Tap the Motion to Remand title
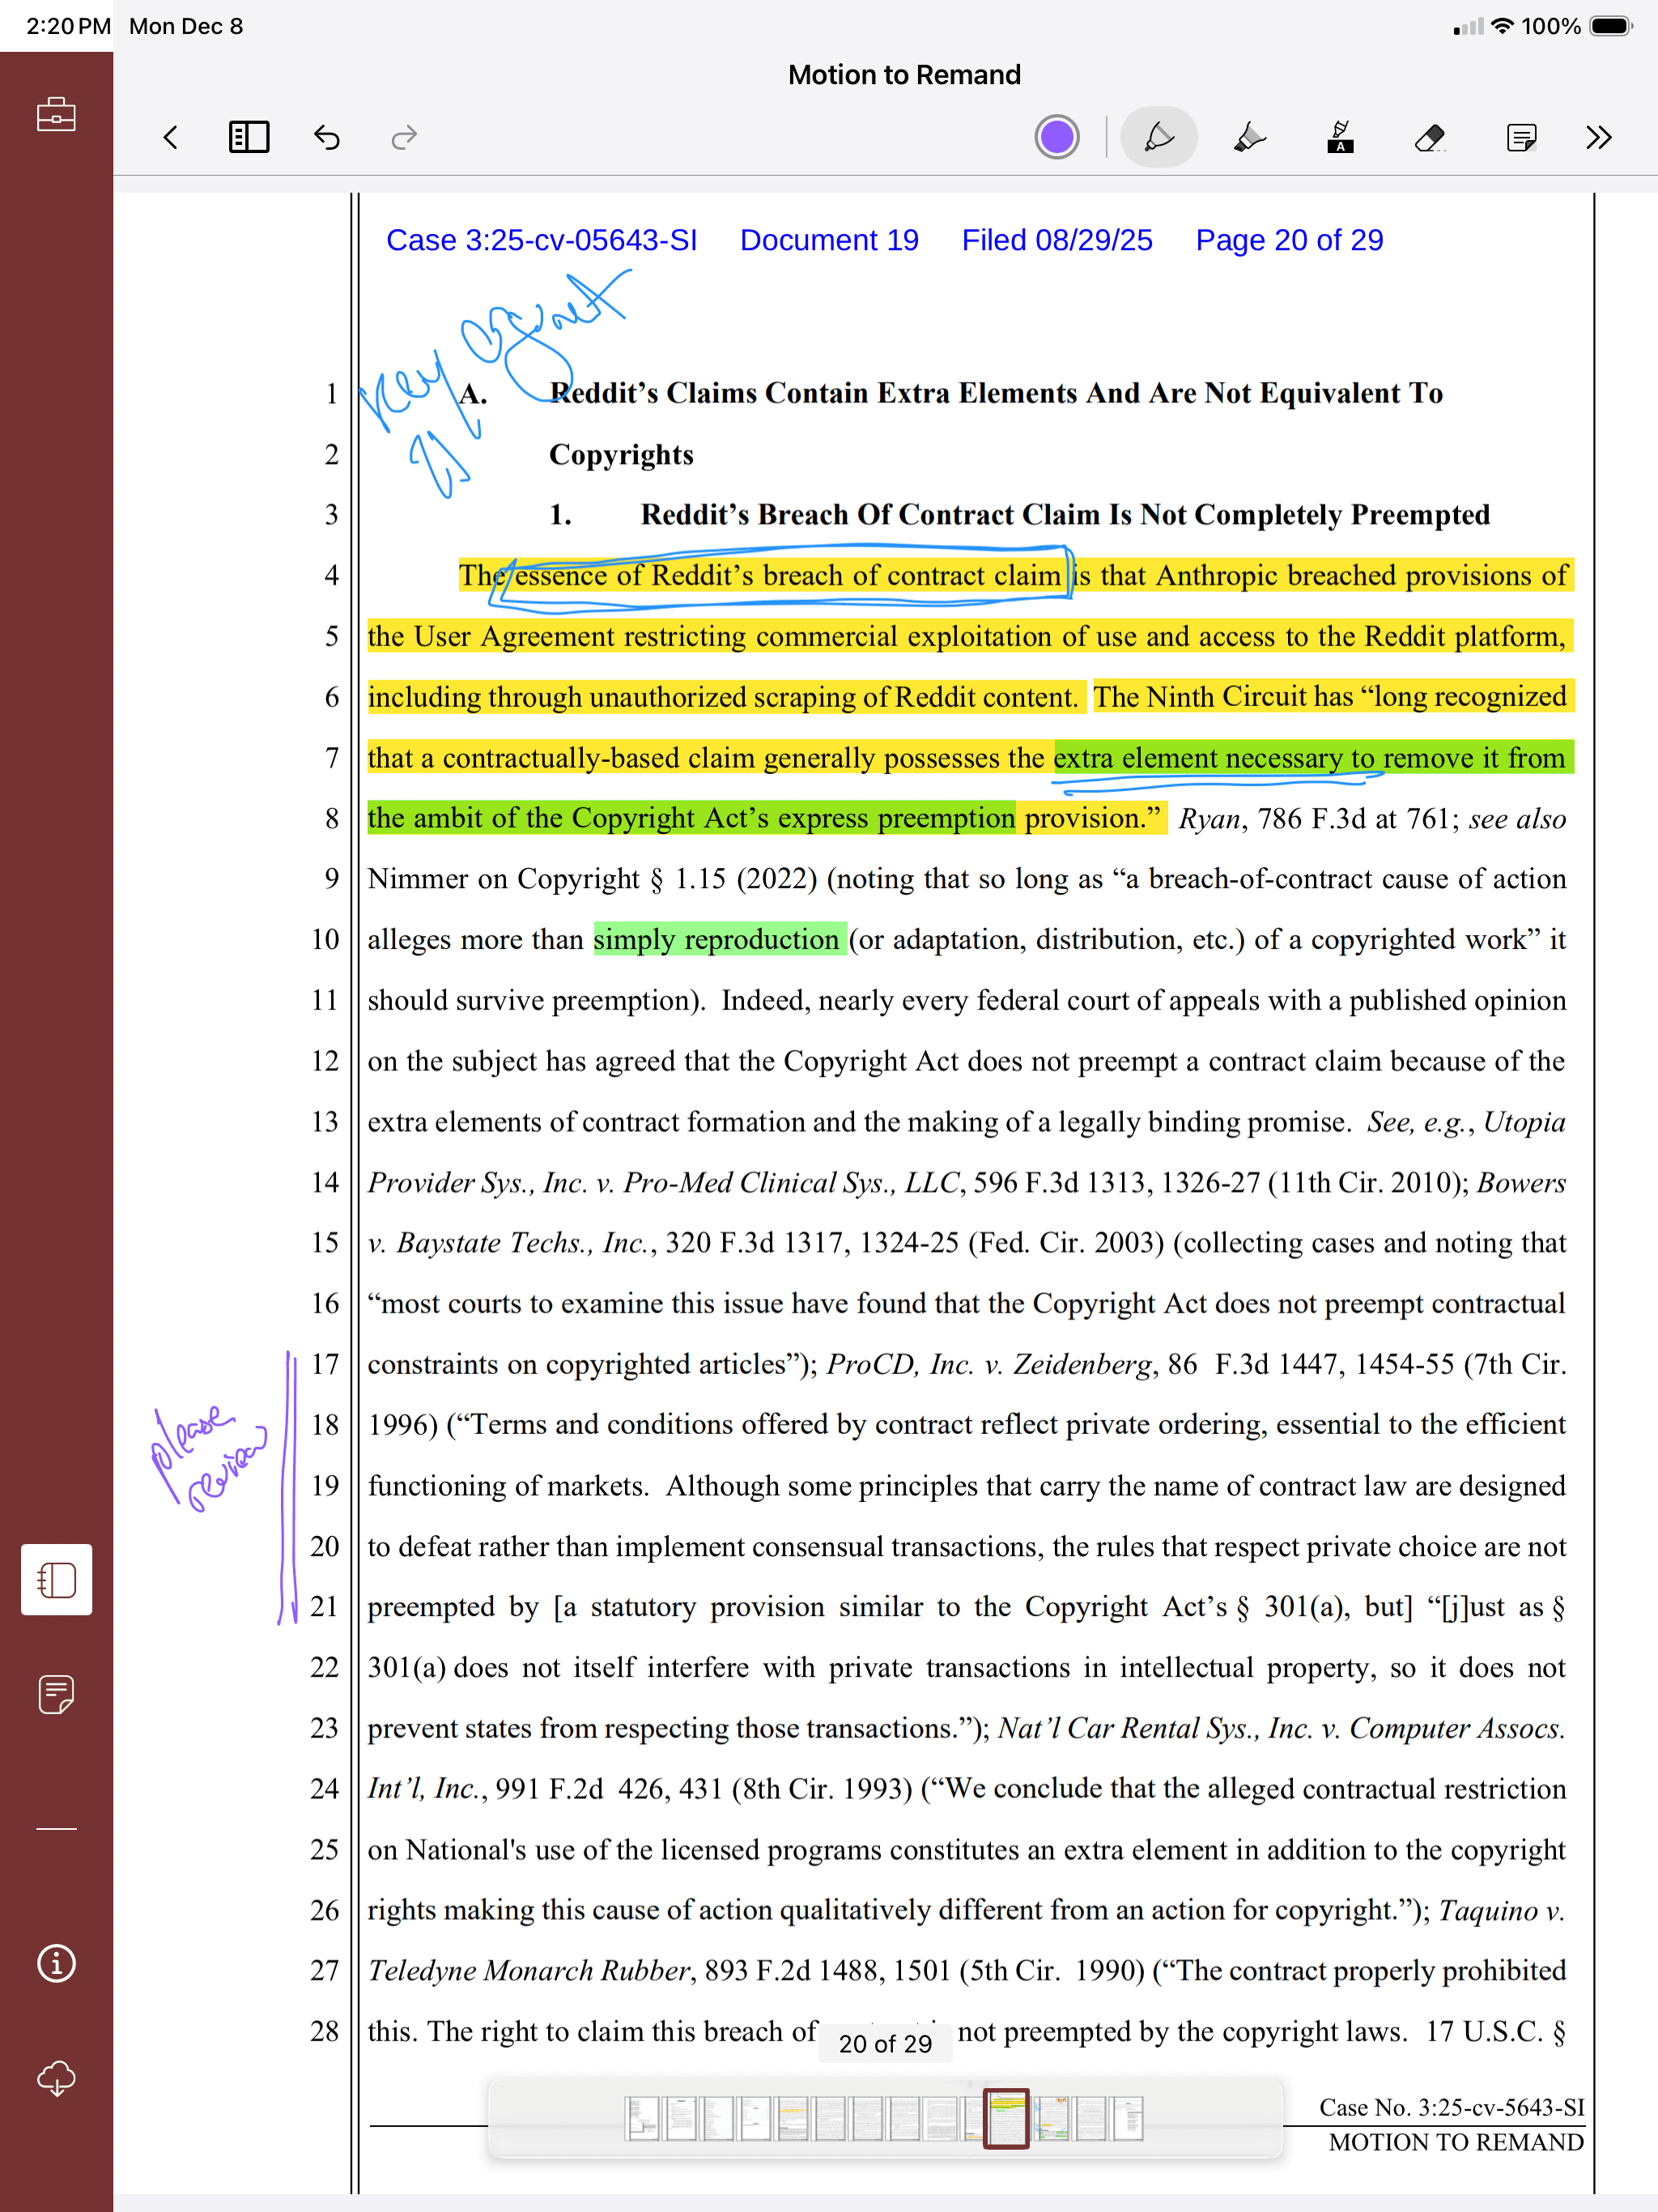The height and width of the screenshot is (2212, 1658). [x=904, y=75]
